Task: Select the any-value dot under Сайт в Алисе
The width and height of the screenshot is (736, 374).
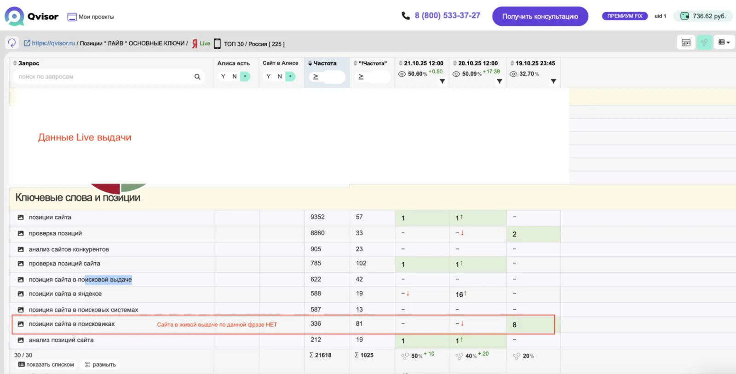Action: coord(290,76)
